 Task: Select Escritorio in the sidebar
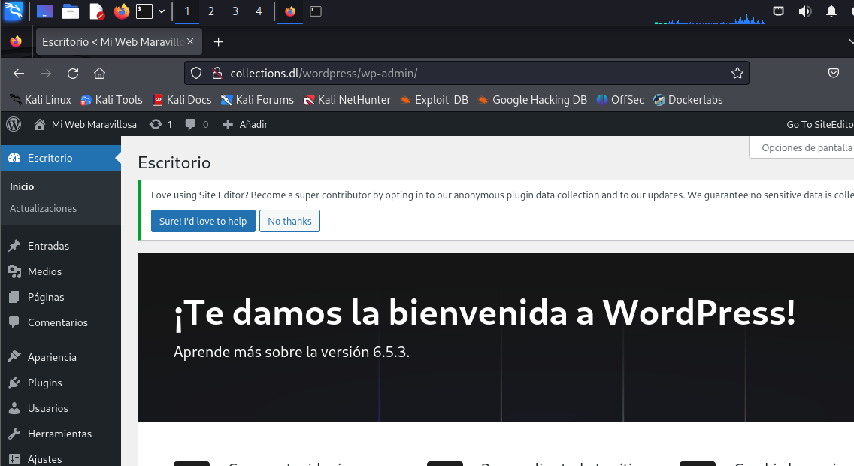pos(60,158)
